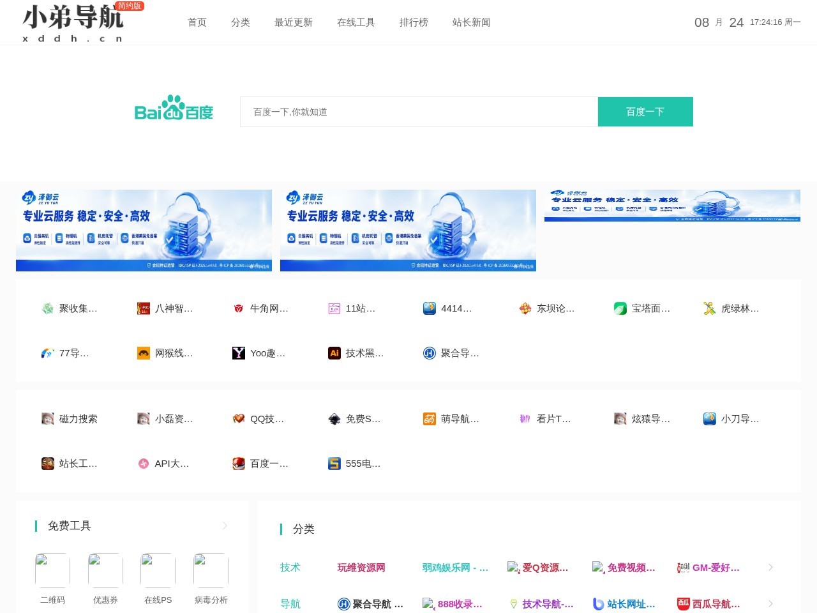This screenshot has height=613, width=817.
Task: Click the 简约版 badge on logo
Action: click(x=130, y=6)
